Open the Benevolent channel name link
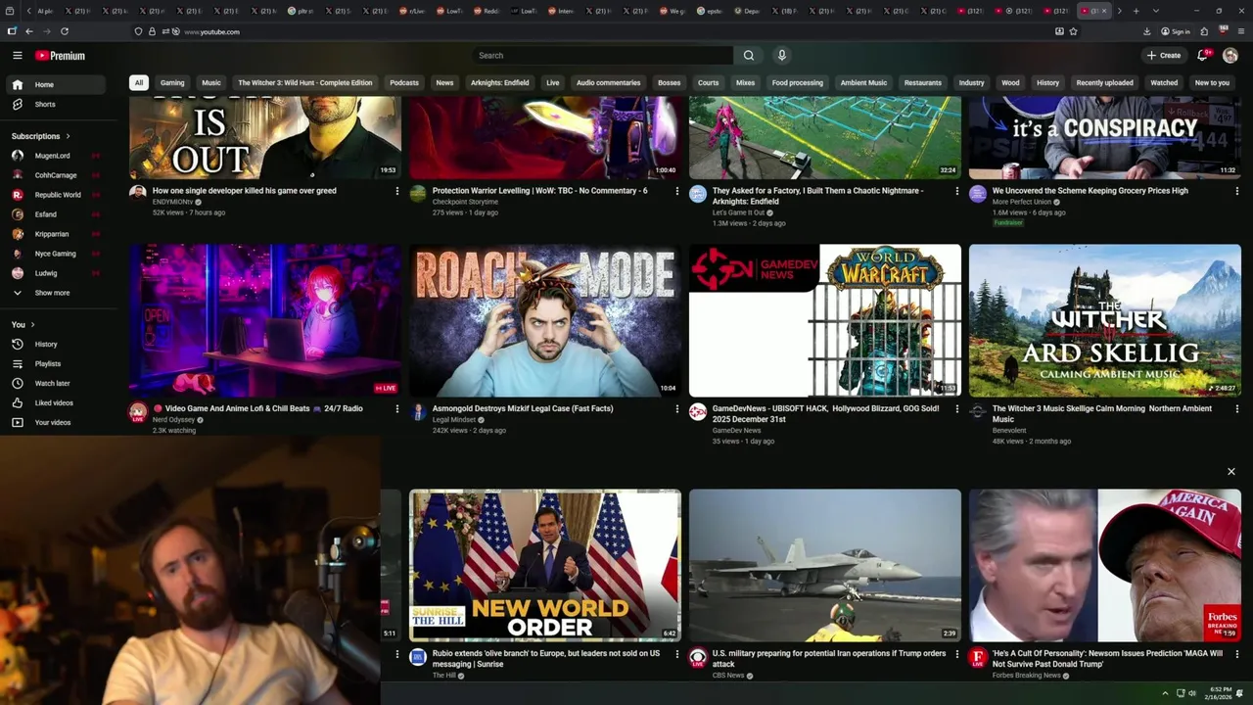 1009,430
